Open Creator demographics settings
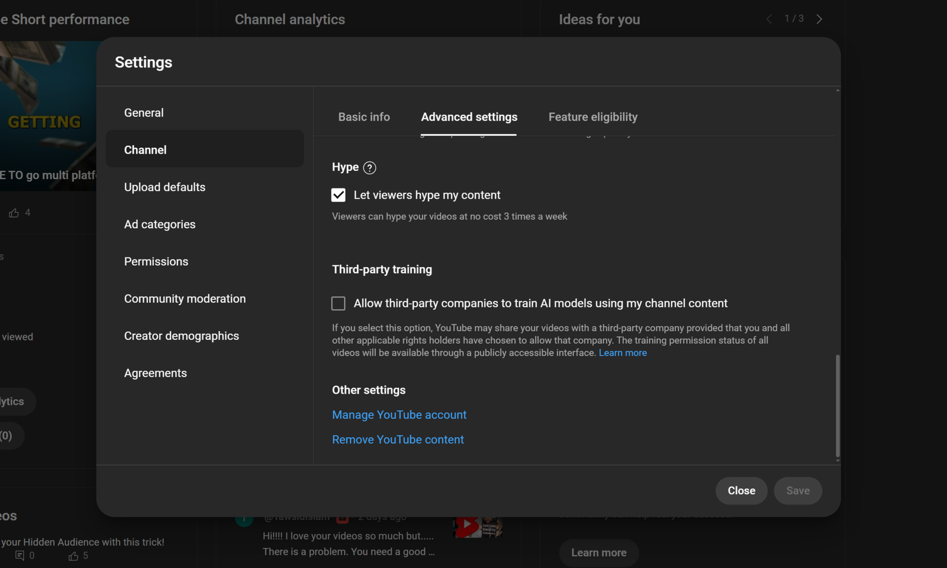 click(x=181, y=335)
